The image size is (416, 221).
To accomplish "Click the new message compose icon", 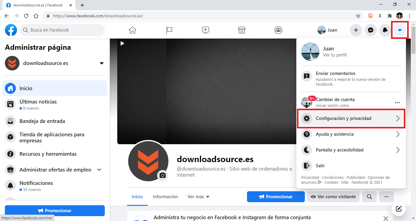I will [x=399, y=209].
